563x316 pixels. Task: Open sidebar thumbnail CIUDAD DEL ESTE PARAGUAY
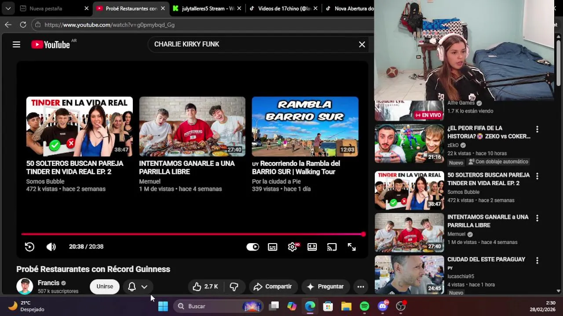(x=409, y=274)
